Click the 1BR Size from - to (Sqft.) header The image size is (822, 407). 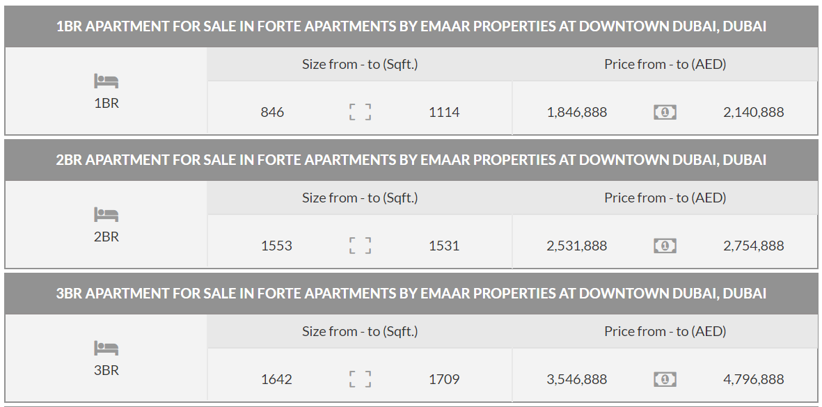(x=360, y=64)
